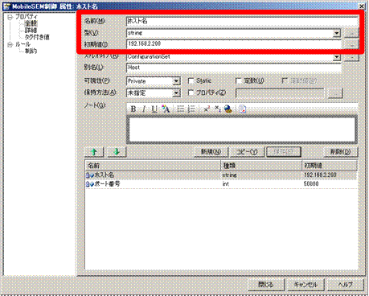369x296 pixels.
Task: Open the ConfigurationSet stereotype dropdown
Action: tap(337, 57)
